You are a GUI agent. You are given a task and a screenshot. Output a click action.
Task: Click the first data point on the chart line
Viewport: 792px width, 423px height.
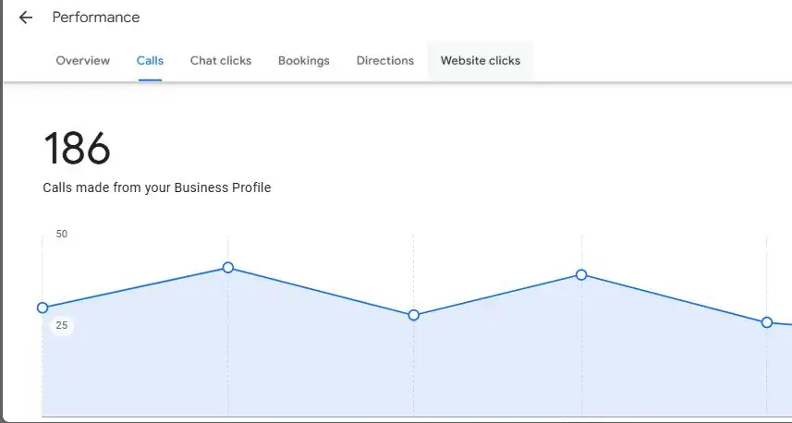[x=43, y=308]
